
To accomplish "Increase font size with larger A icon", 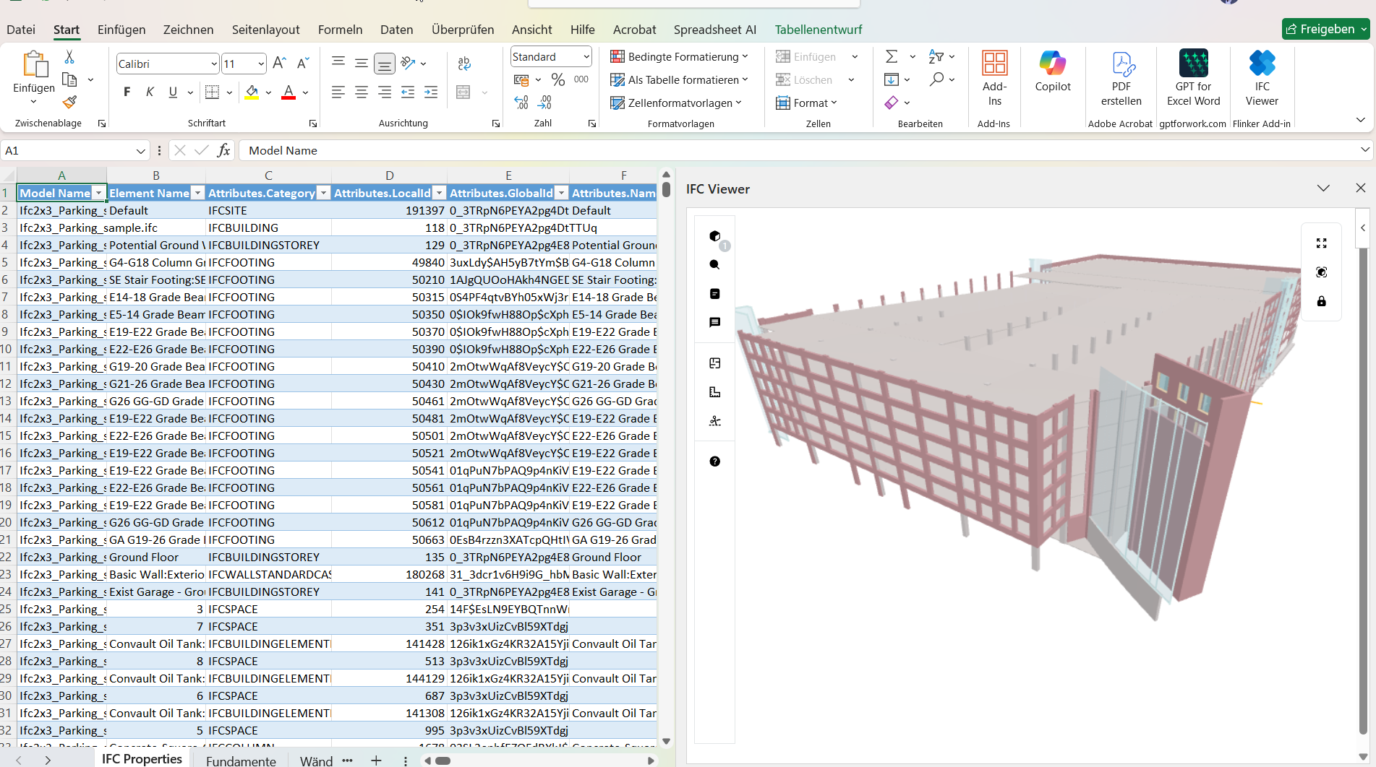I will (279, 64).
